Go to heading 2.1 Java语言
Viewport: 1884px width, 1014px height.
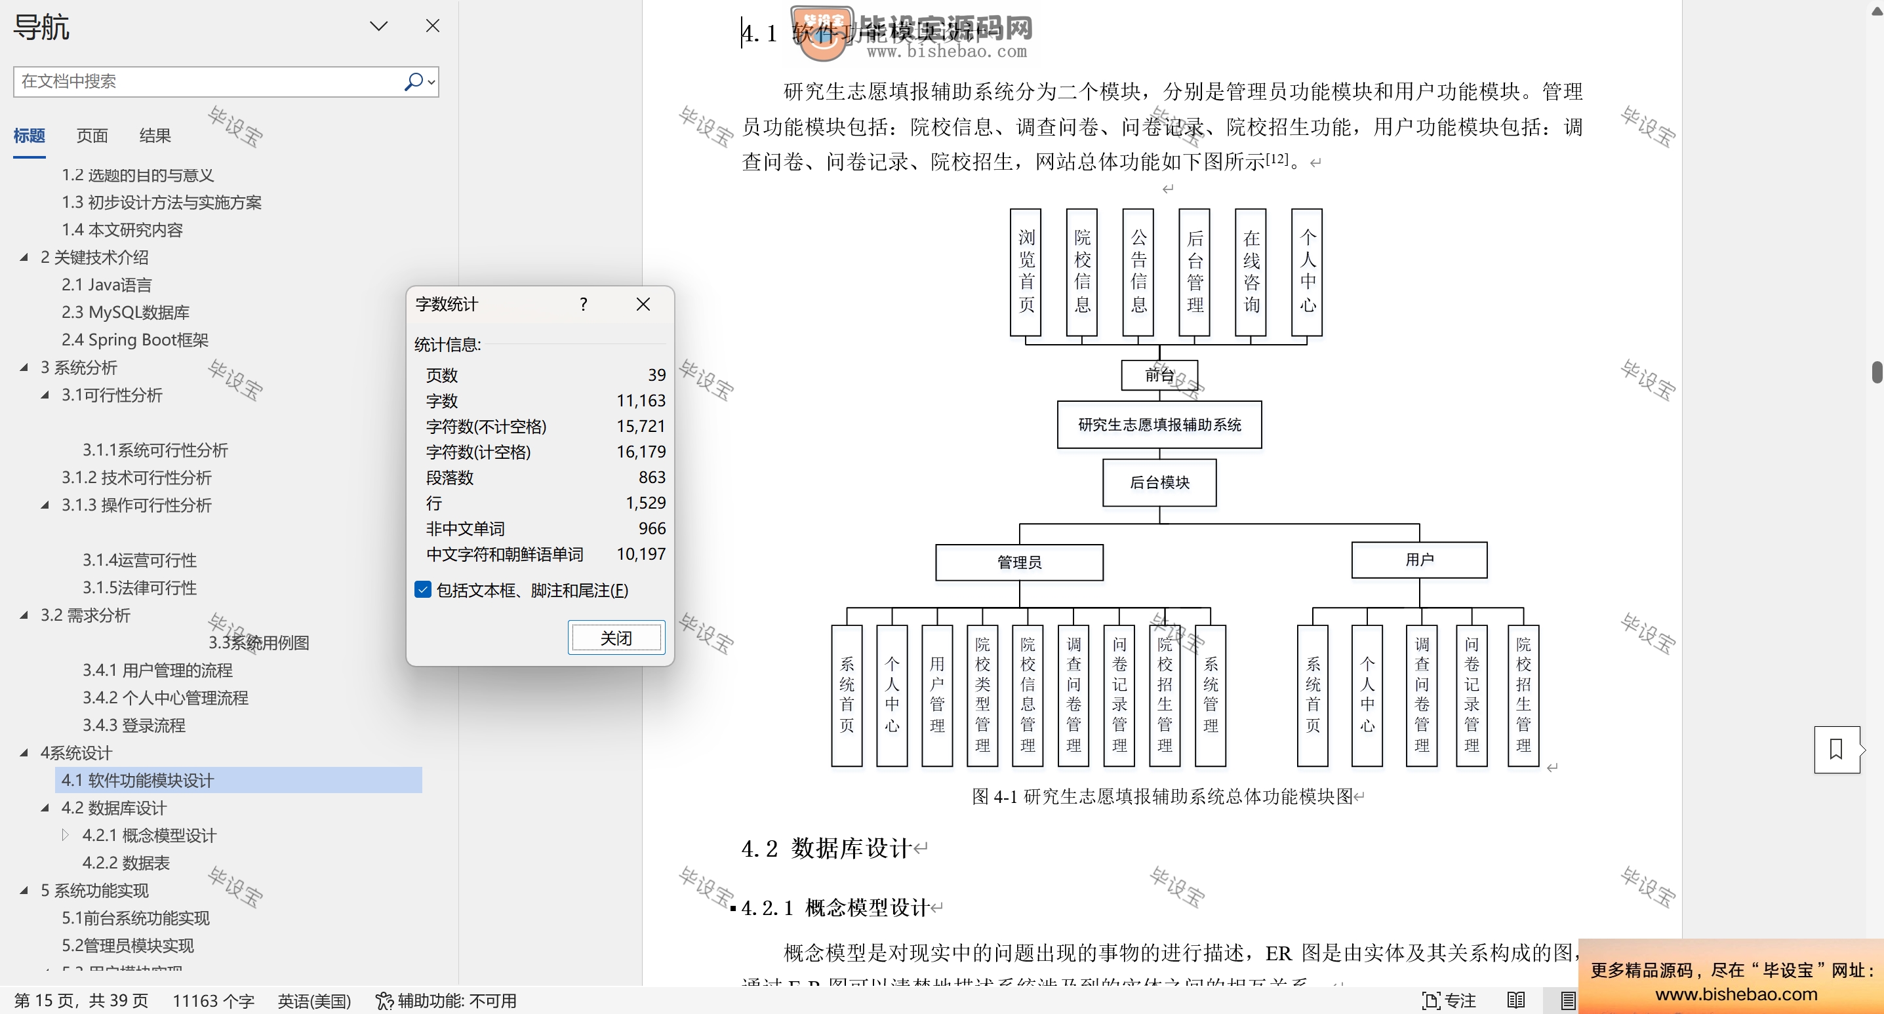107,284
